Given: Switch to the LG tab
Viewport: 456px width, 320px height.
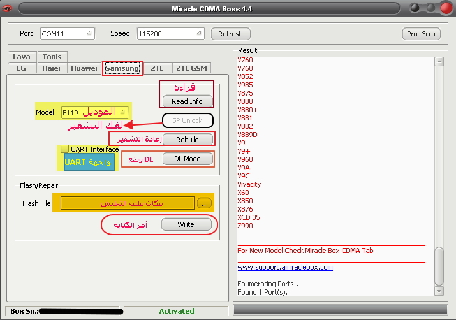Looking at the screenshot, I should pos(21,68).
